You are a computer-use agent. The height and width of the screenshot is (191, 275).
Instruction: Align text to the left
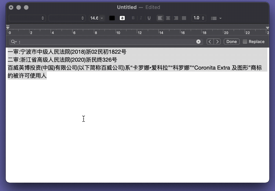click(x=160, y=18)
